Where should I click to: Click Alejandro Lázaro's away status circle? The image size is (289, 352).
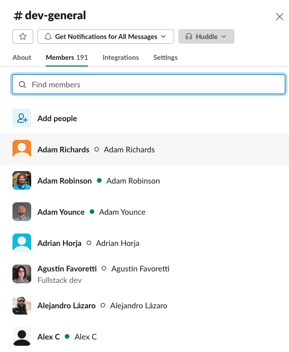(x=103, y=305)
